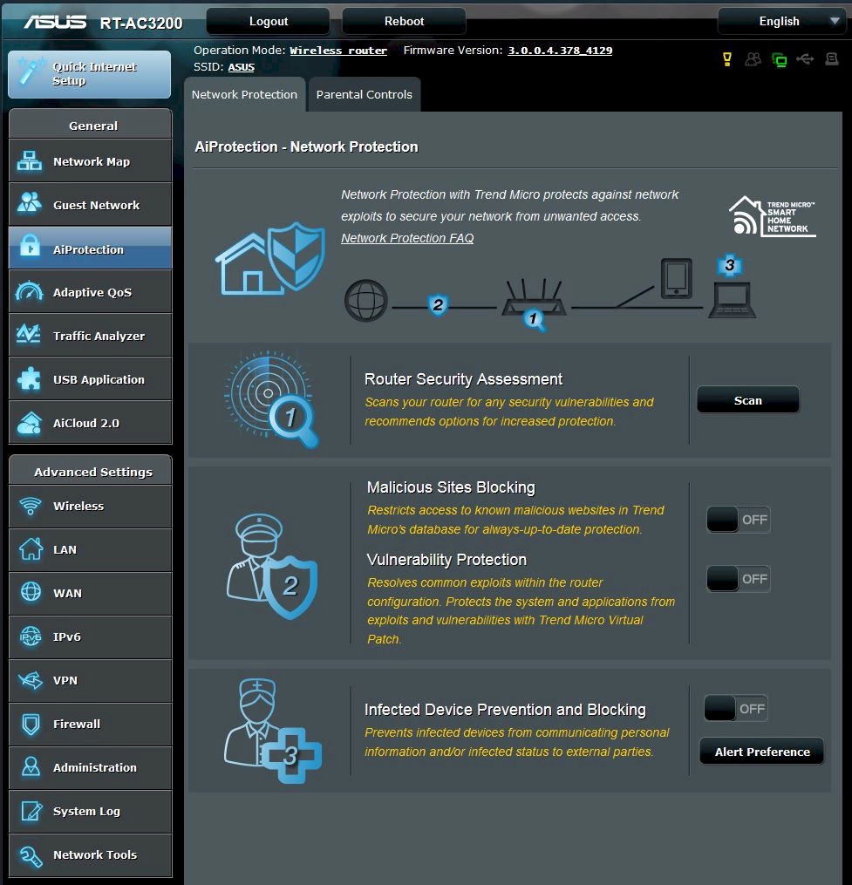The width and height of the screenshot is (852, 885).
Task: Click the Router Security Assessment radar icon
Action: (x=271, y=398)
